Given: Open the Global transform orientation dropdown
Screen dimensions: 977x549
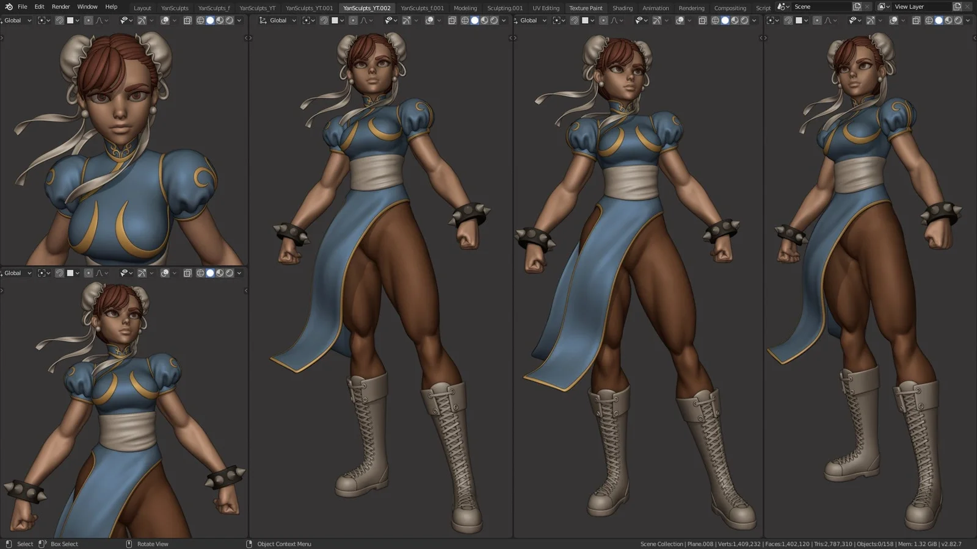Looking at the screenshot, I should [15, 20].
